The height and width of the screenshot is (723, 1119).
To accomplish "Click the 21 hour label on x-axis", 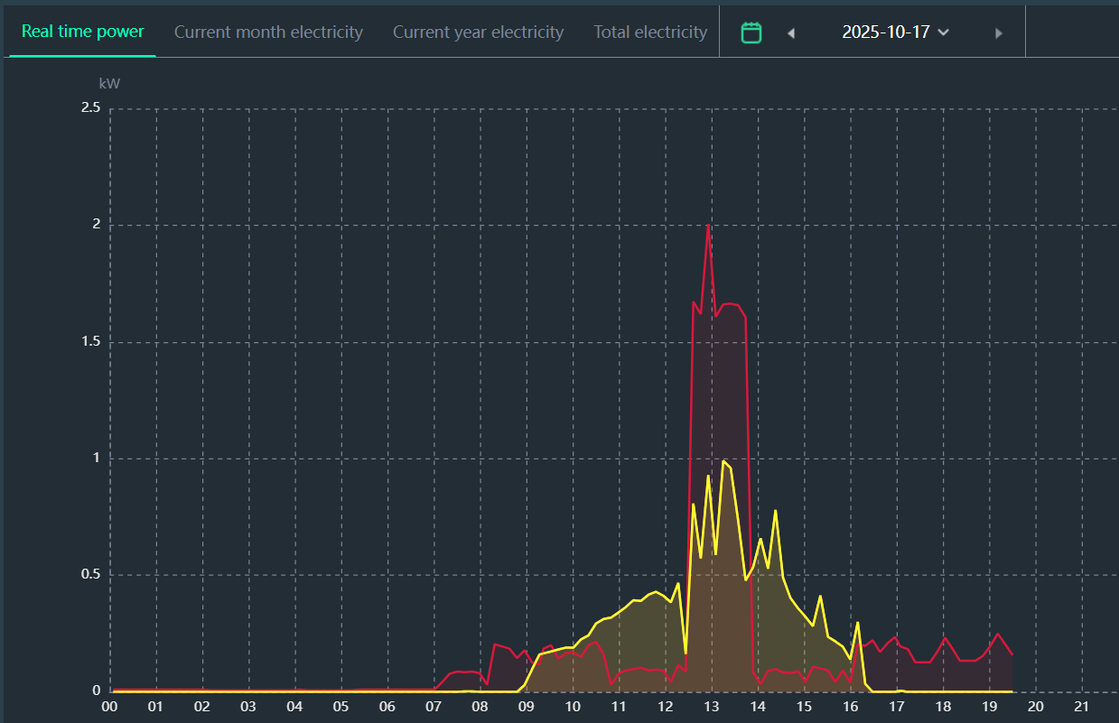I will [1081, 706].
